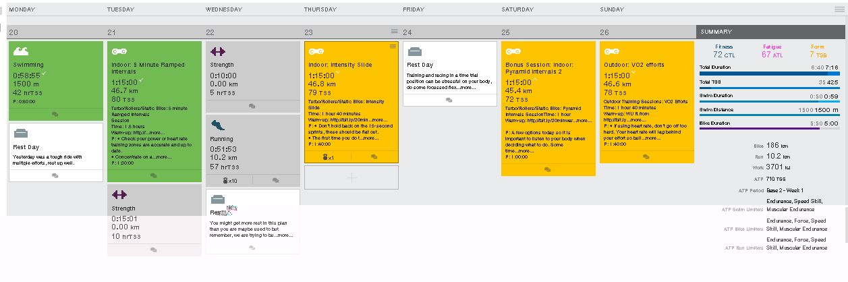
Task: Click the bike icon on Saturday's Bonus Session
Action: point(513,51)
